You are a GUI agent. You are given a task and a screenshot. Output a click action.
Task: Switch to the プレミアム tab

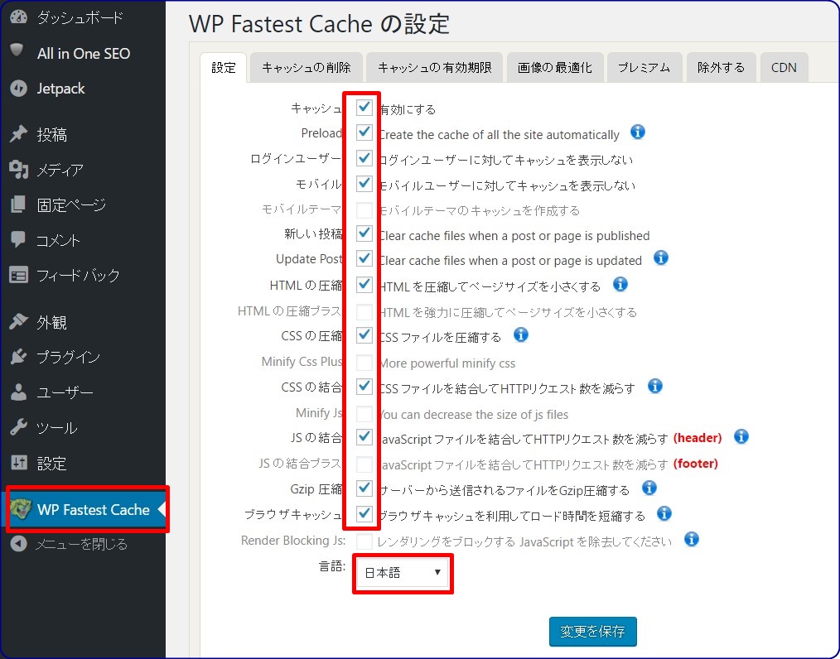[x=644, y=67]
